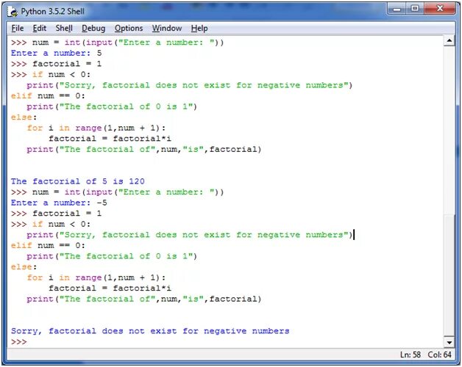Open the Shell menu

(x=64, y=28)
